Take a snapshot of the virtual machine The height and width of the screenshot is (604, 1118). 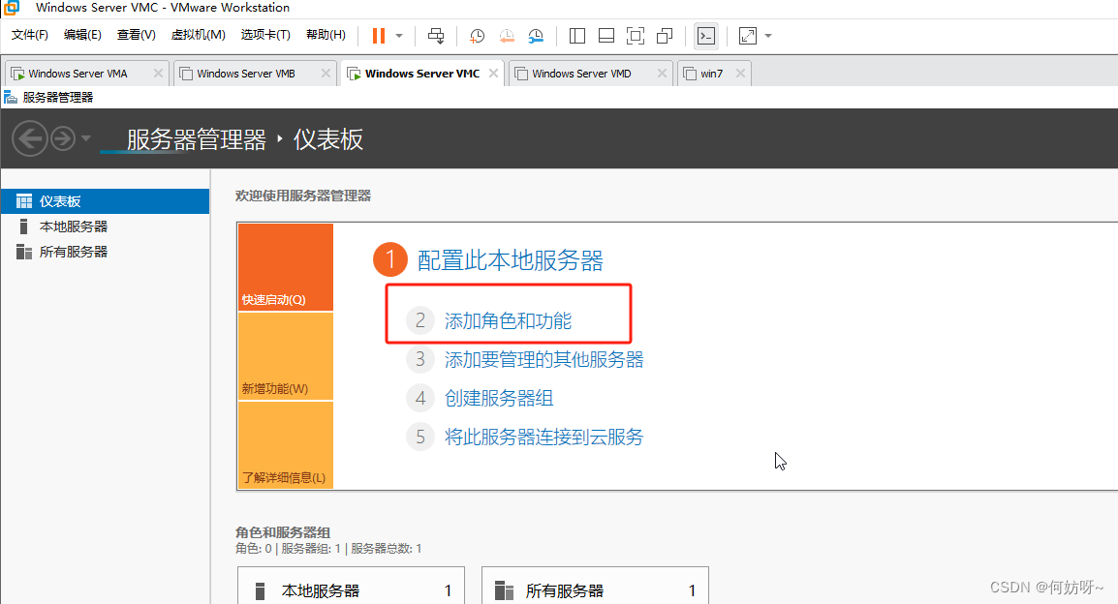coord(477,36)
